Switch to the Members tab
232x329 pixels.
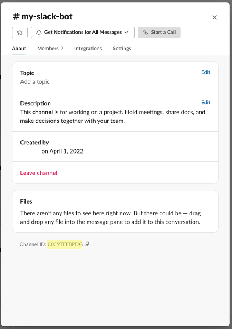[x=50, y=49]
